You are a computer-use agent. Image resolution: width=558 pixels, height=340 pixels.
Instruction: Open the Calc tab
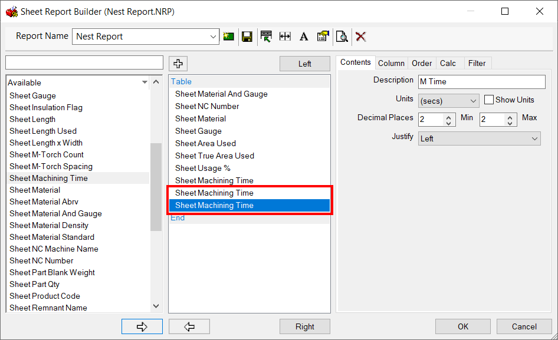point(449,63)
